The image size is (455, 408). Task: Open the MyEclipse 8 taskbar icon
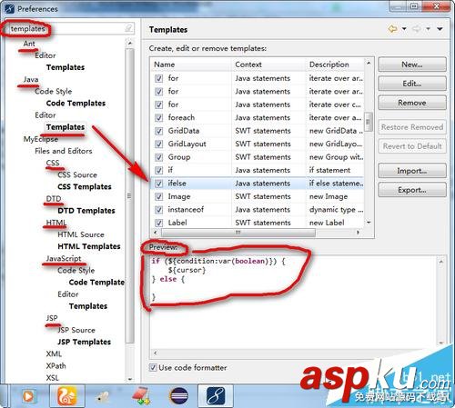[x=216, y=395]
